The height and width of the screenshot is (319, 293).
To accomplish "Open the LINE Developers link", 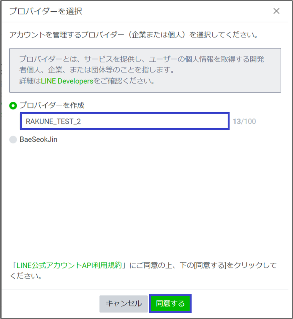I will pyautogui.click(x=67, y=81).
